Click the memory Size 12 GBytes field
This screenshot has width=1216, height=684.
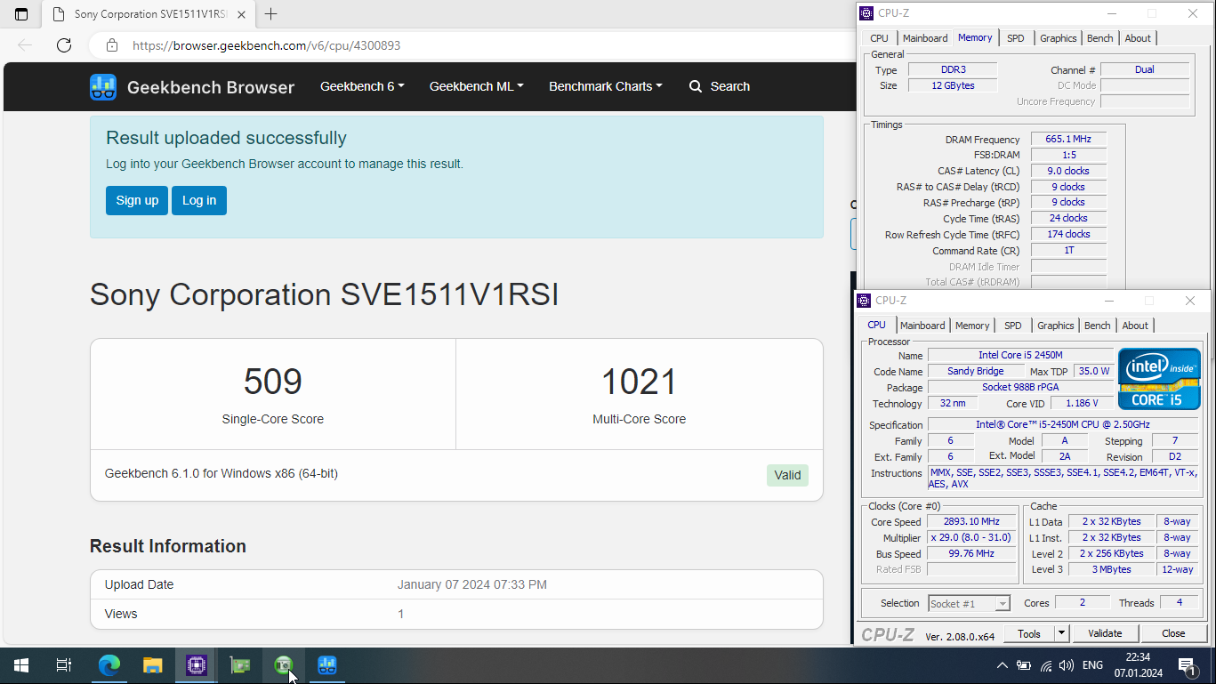pyautogui.click(x=953, y=85)
